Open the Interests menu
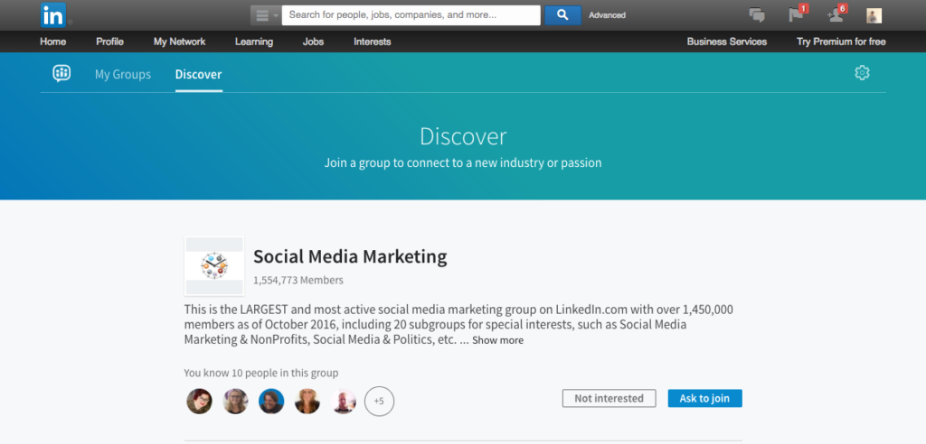 pos(372,42)
